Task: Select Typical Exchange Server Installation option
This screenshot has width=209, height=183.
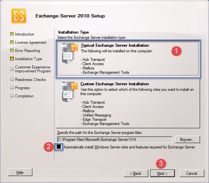Action: pos(128,59)
